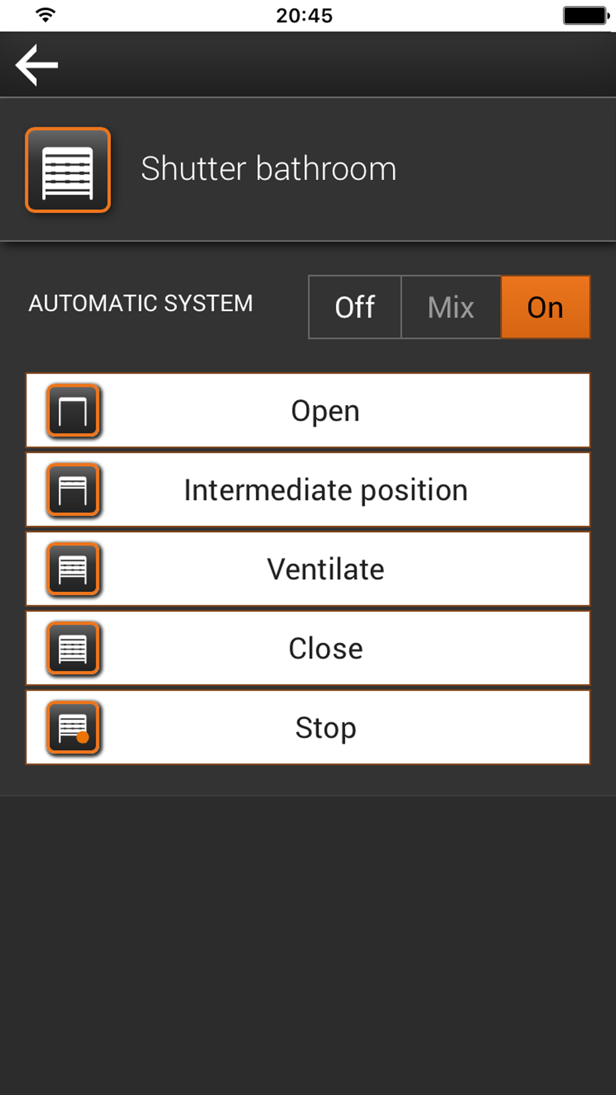Tap the shutter icon with orange dot beside Stop

click(73, 728)
